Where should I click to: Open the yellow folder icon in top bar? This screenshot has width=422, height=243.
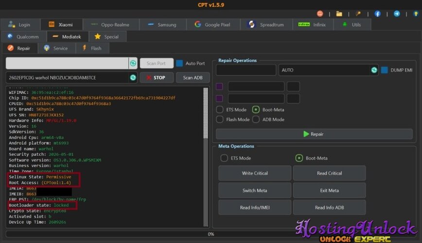(339, 14)
